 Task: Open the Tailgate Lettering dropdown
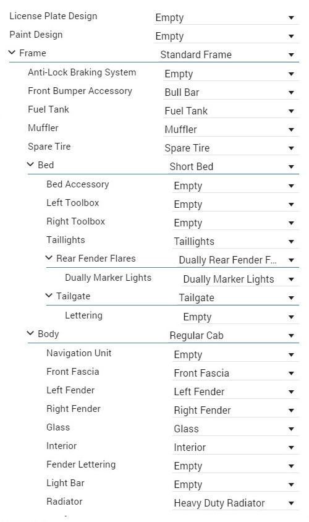tap(240, 317)
